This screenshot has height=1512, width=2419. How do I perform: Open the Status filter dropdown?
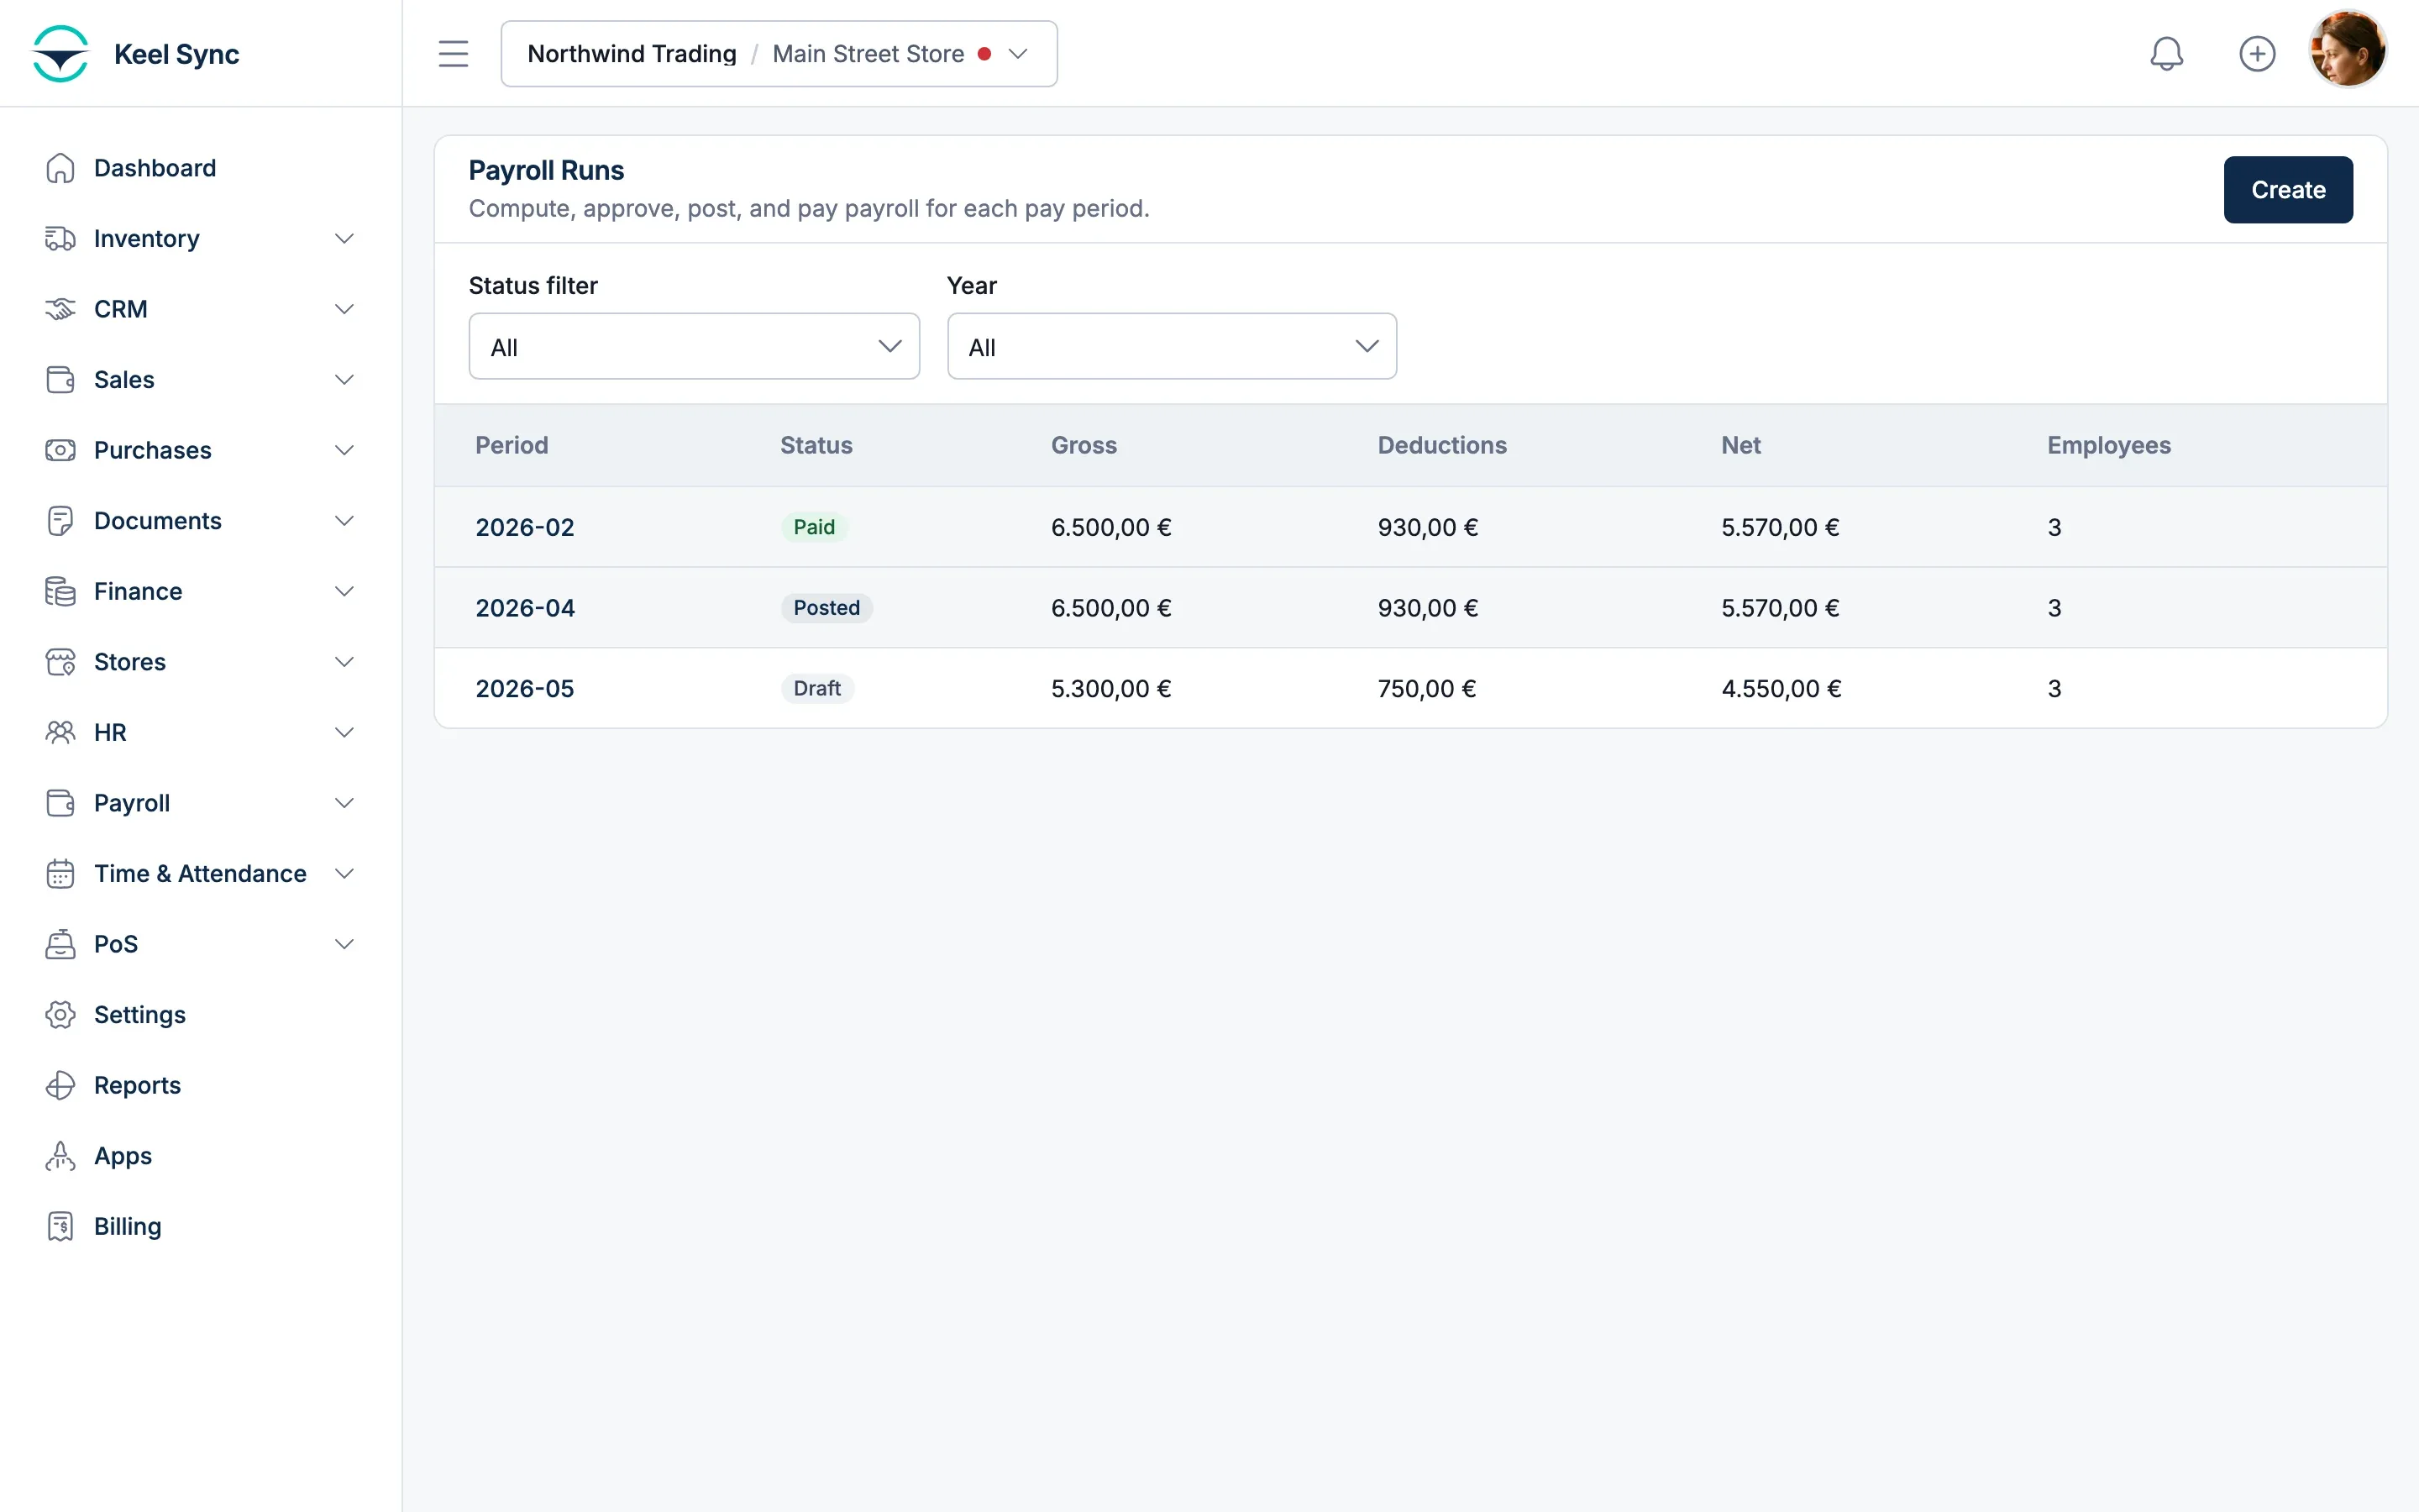pyautogui.click(x=694, y=346)
